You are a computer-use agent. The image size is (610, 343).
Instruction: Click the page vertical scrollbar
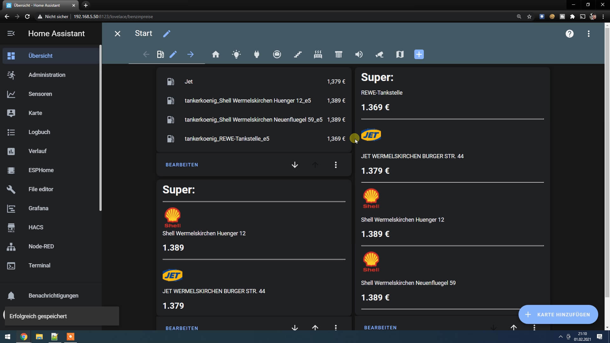607,162
